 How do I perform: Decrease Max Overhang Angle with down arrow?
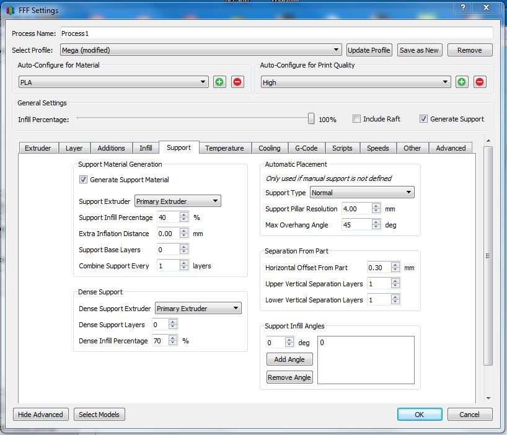pos(376,228)
